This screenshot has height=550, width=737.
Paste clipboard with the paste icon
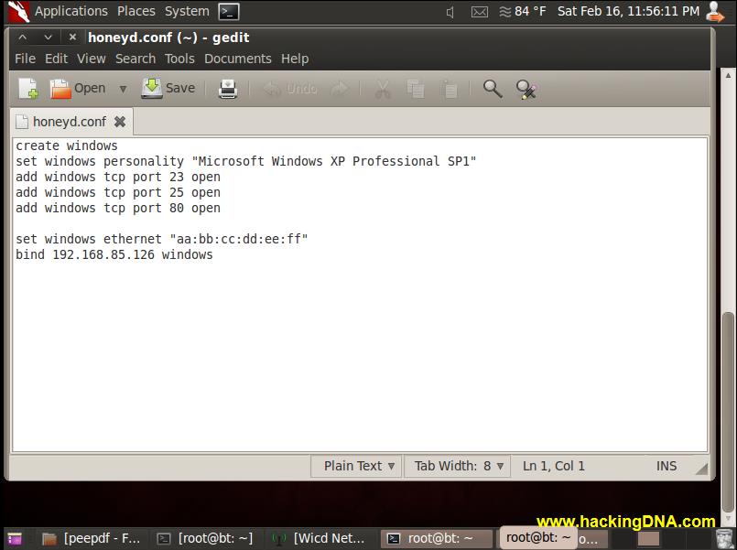449,89
